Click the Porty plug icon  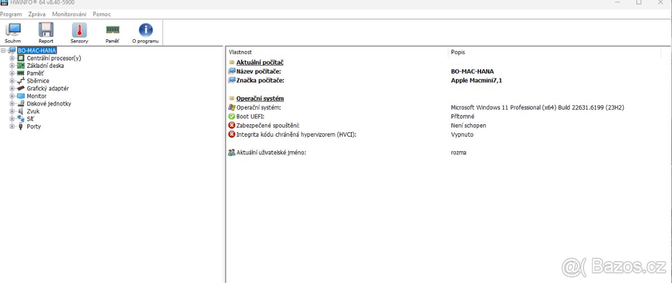pos(21,126)
